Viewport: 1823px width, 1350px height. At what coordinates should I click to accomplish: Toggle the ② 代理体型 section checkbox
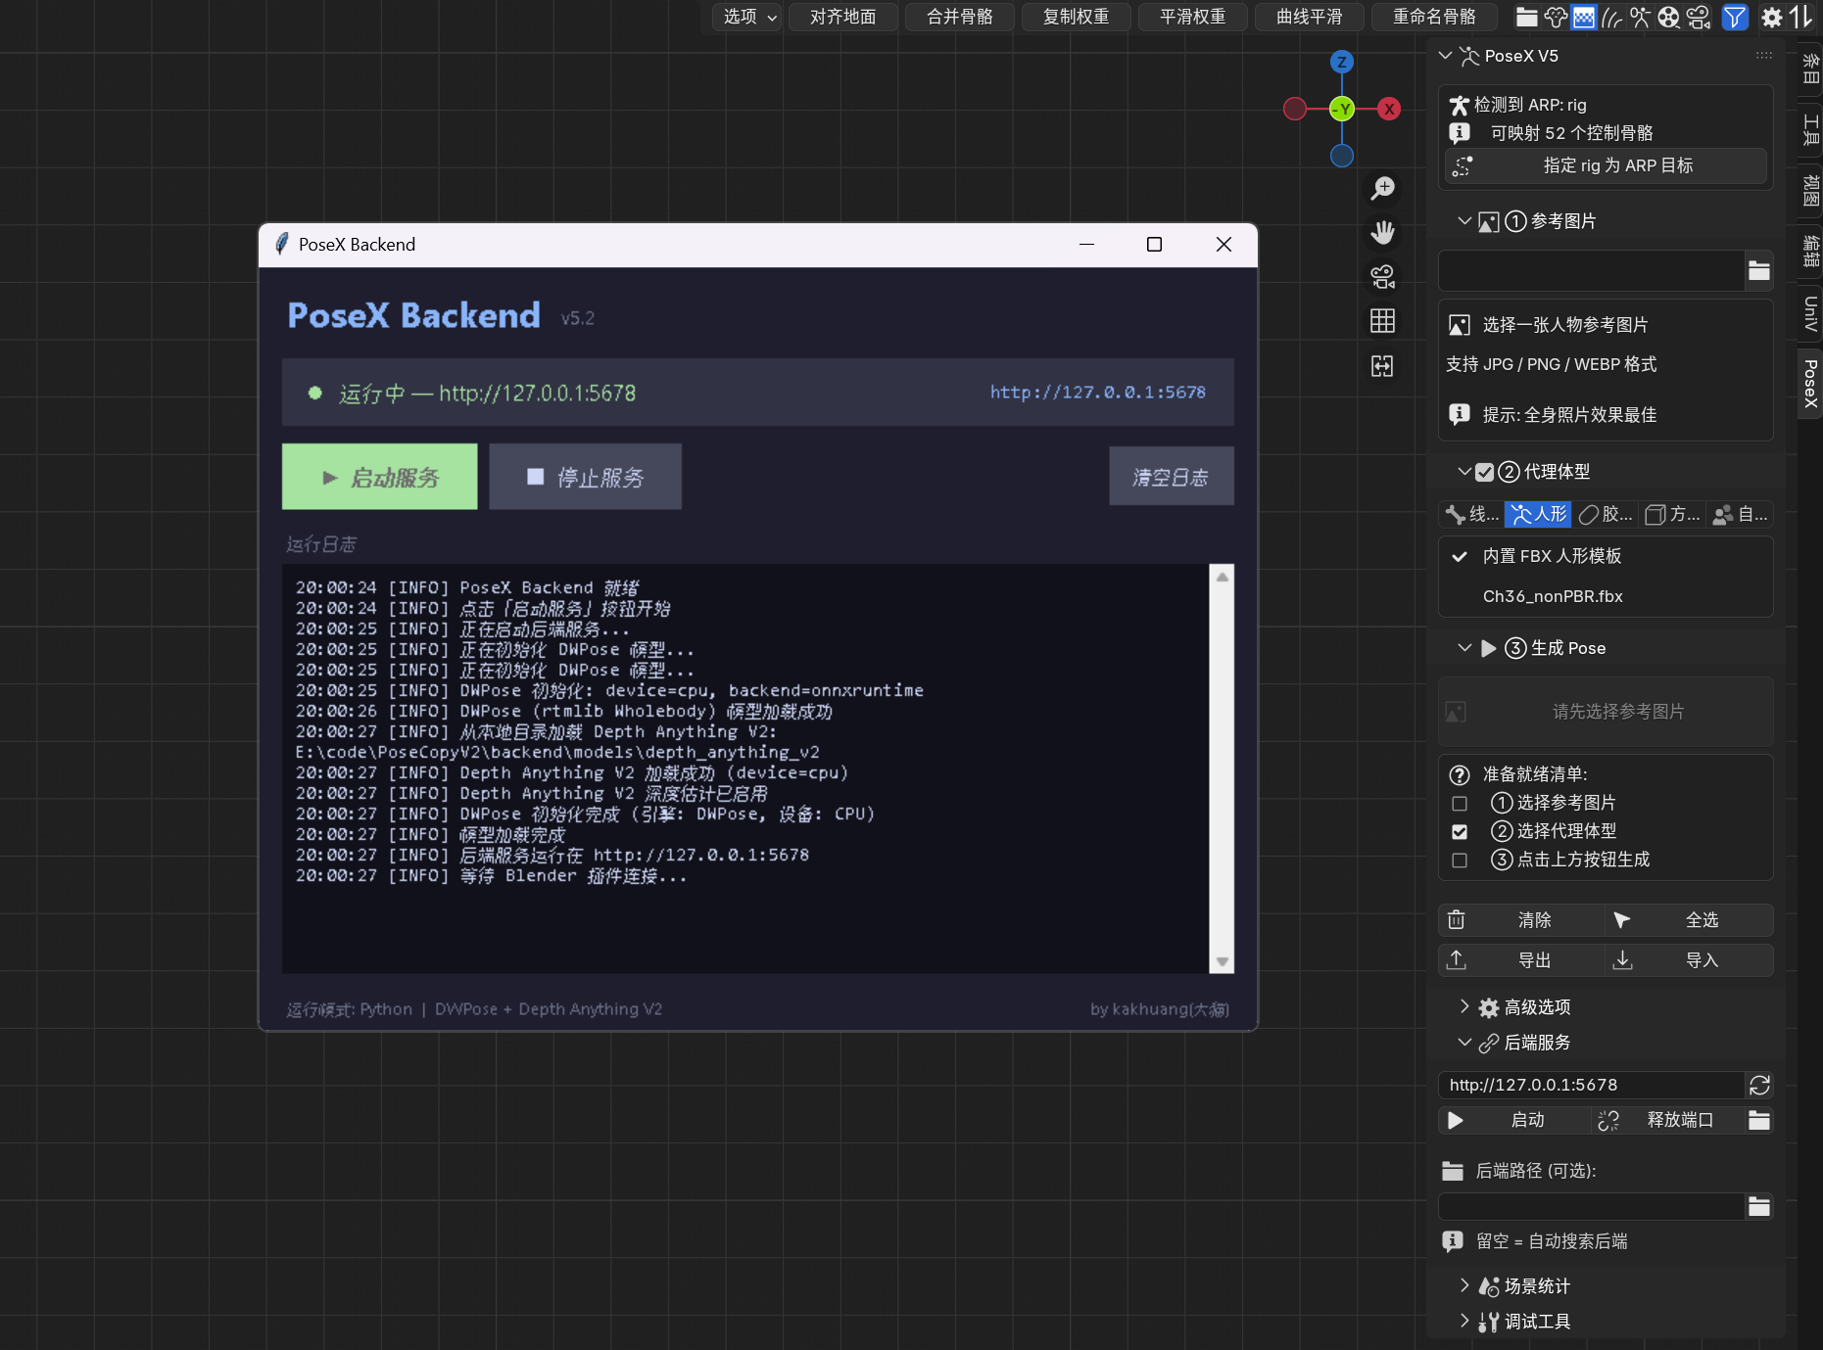[x=1484, y=471]
